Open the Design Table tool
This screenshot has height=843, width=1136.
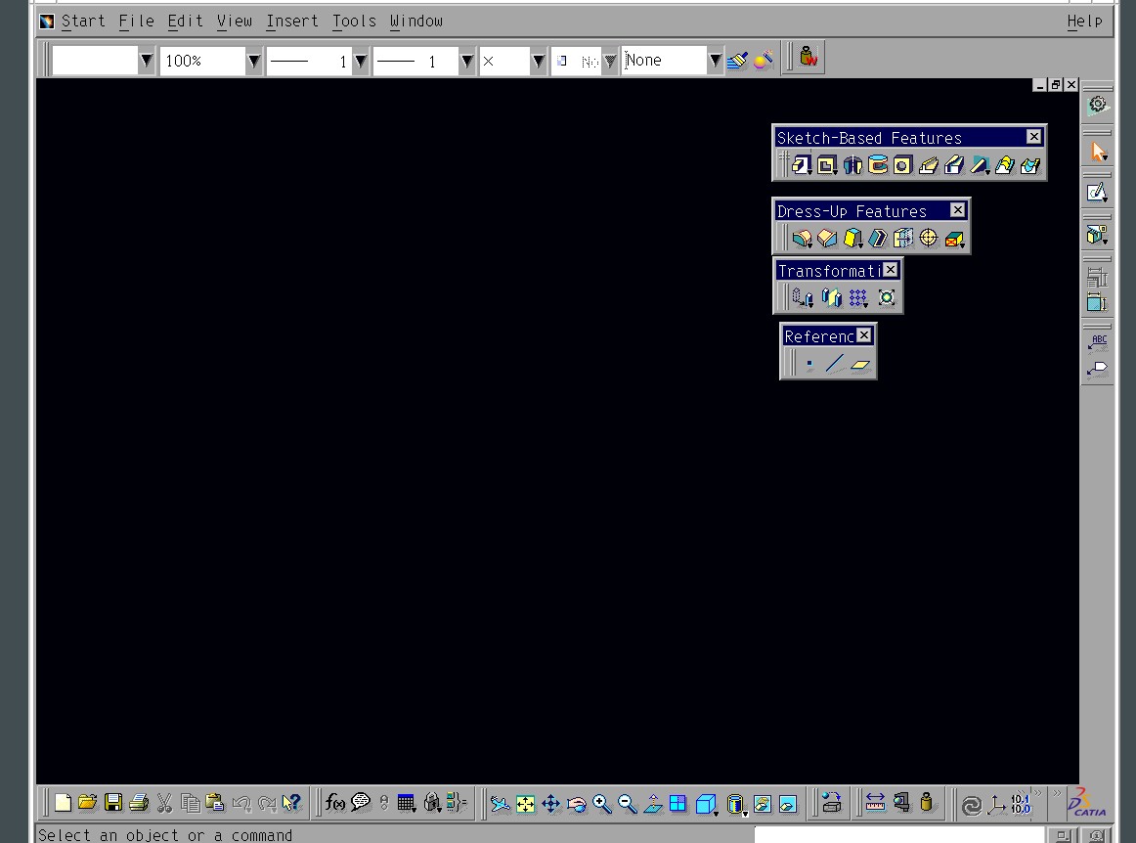click(x=407, y=802)
